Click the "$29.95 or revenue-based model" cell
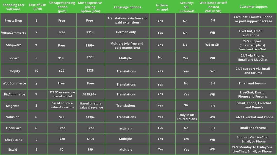The image size is (277, 155). (62, 94)
